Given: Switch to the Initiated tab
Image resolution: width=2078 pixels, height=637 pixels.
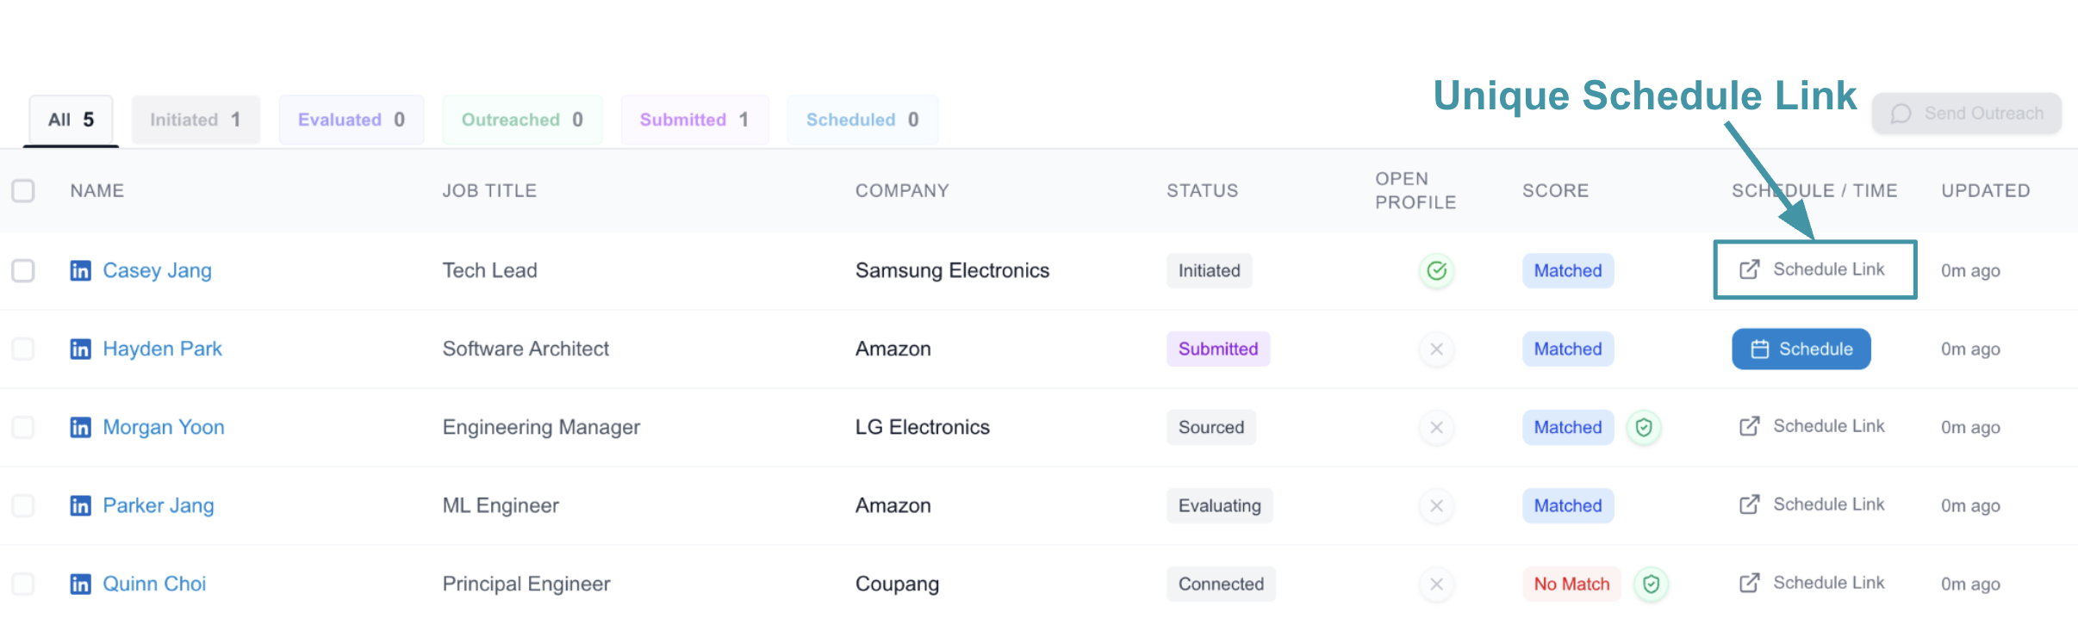Looking at the screenshot, I should coord(196,120).
